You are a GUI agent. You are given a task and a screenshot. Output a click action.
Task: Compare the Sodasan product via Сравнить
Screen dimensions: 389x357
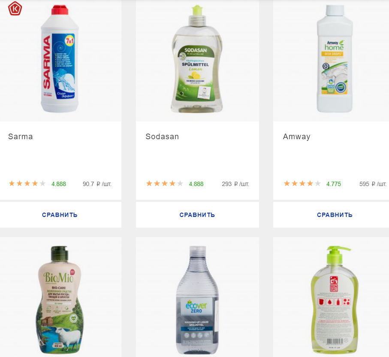pyautogui.click(x=197, y=215)
